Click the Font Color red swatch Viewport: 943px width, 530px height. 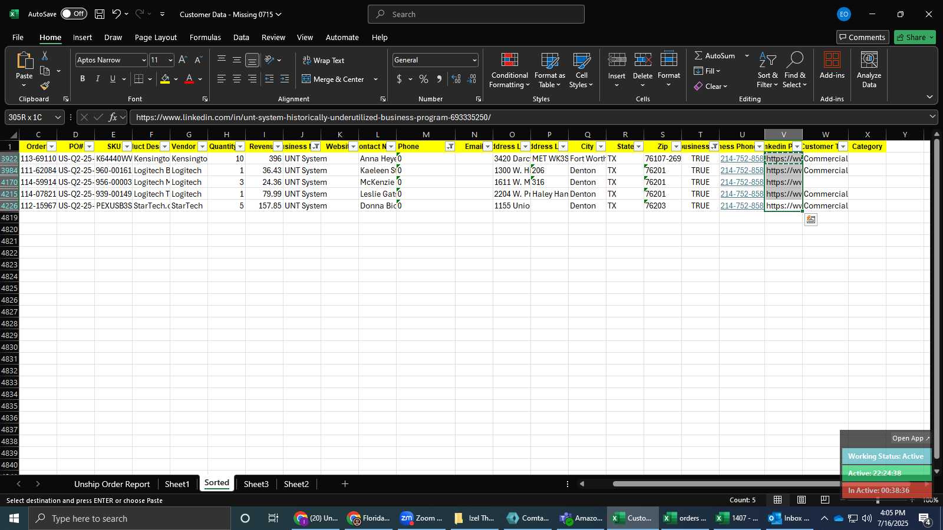(x=189, y=79)
